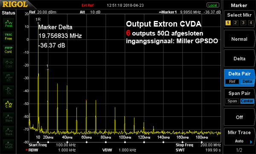The image size is (256, 154).
Task: Click the Att 10 dB readout
Action: point(90,12)
